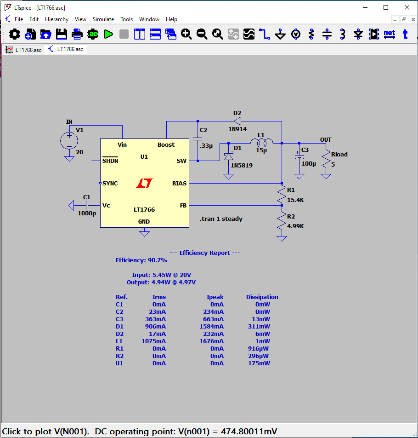Click the Rload resistor symbol
Image resolution: width=418 pixels, height=438 pixels.
(326, 159)
